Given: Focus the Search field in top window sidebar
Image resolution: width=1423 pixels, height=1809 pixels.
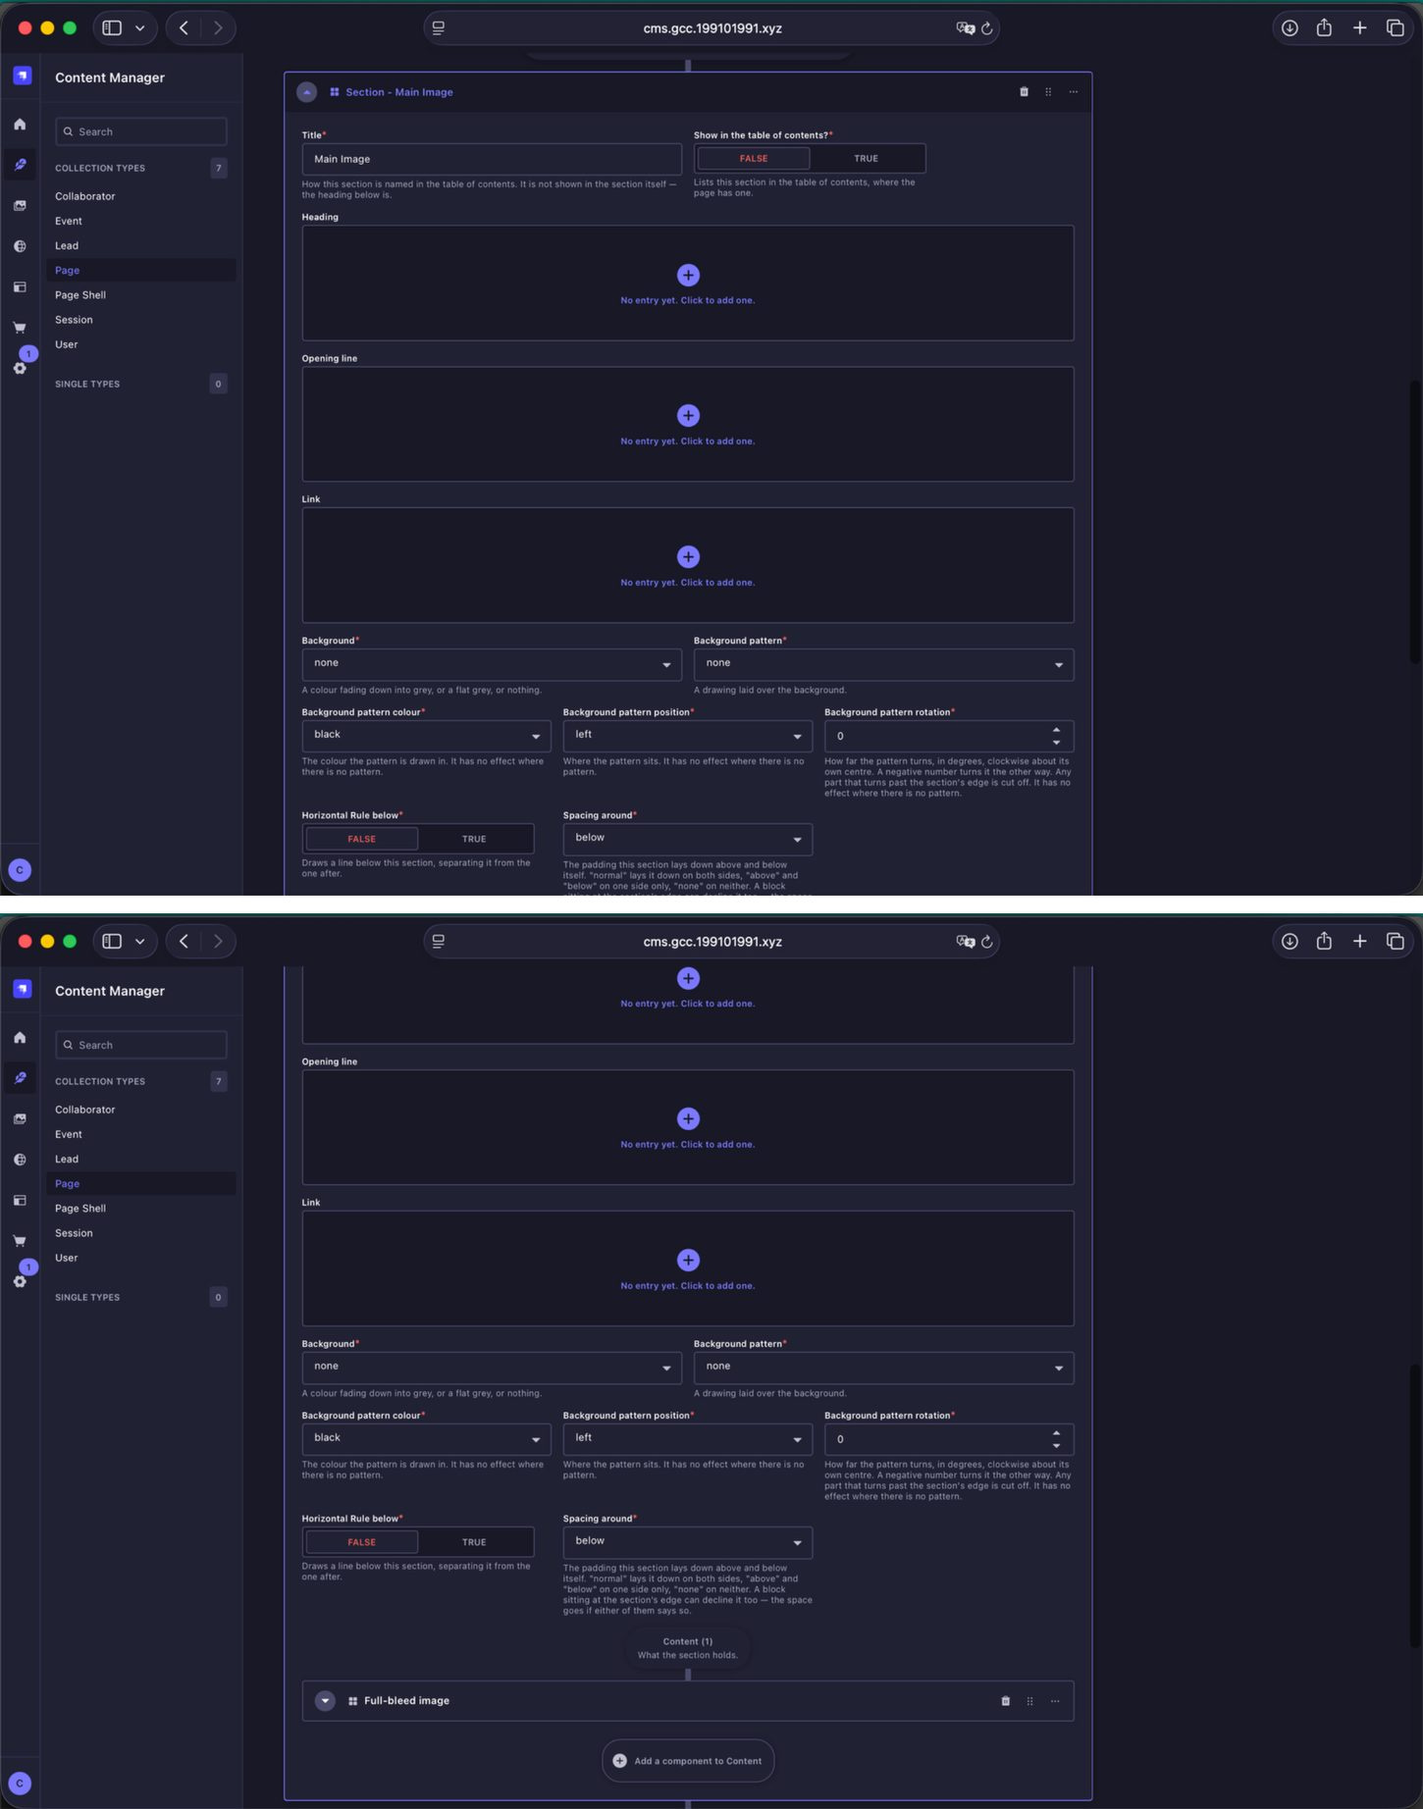Looking at the screenshot, I should tap(141, 131).
